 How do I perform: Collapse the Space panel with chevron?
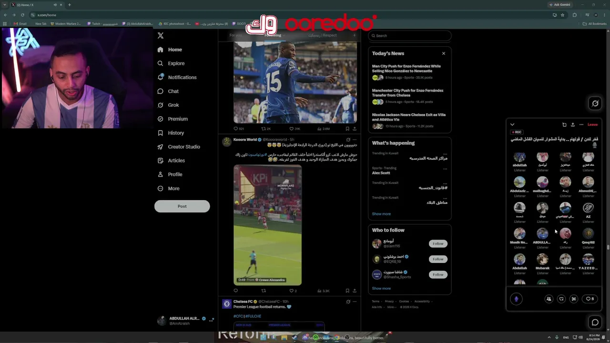pyautogui.click(x=512, y=125)
